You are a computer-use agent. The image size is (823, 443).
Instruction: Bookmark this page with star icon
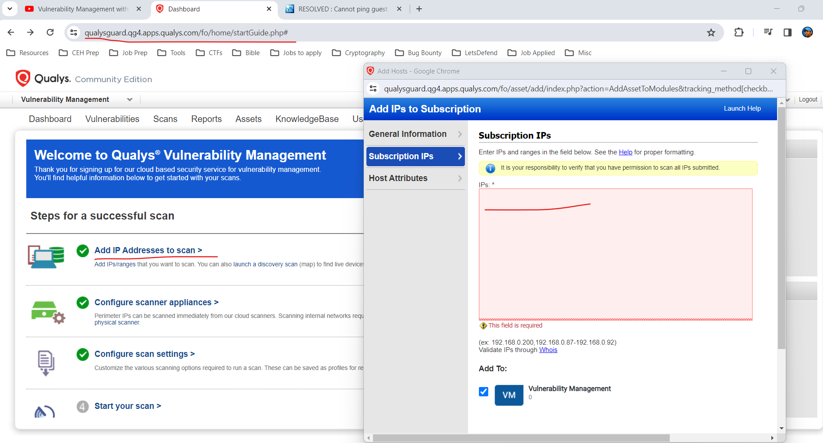click(711, 33)
